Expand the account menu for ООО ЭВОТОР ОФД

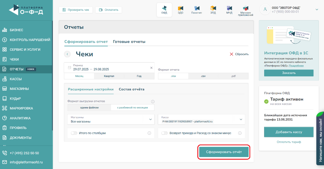point(317,10)
